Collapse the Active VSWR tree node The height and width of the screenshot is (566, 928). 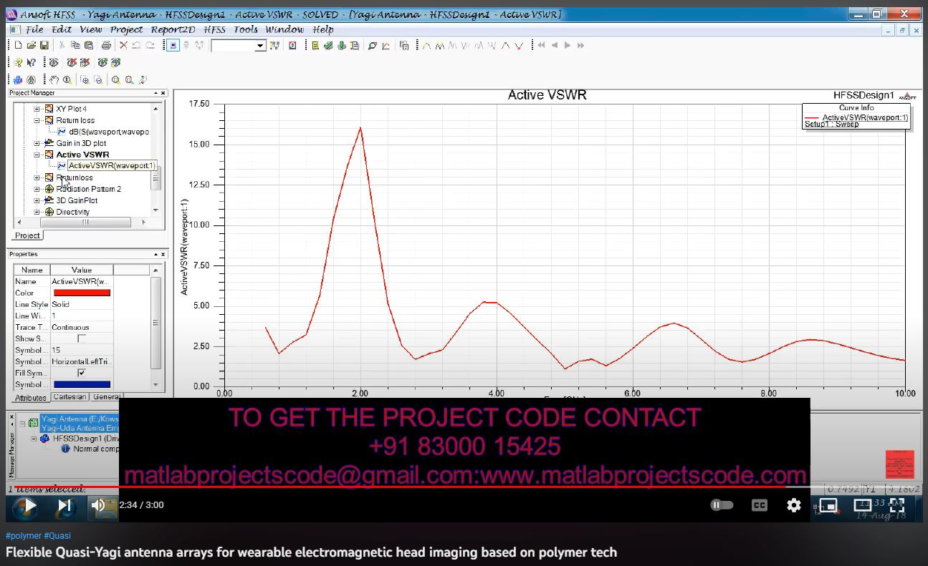click(37, 155)
